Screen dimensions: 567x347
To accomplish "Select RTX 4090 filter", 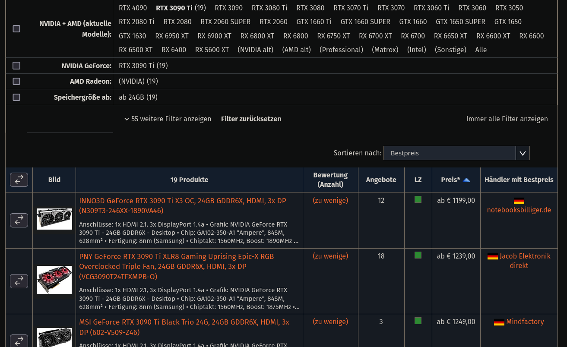I will tap(133, 8).
